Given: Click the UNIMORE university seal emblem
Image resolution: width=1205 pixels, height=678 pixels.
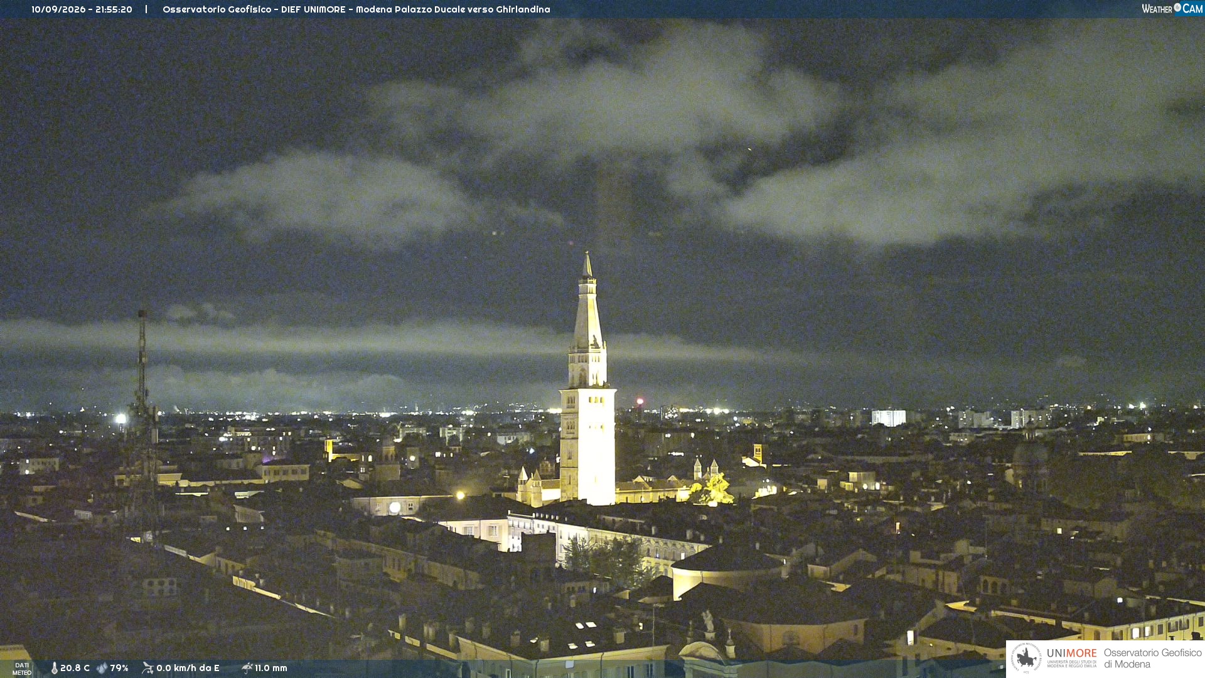Looking at the screenshot, I should point(1026,658).
